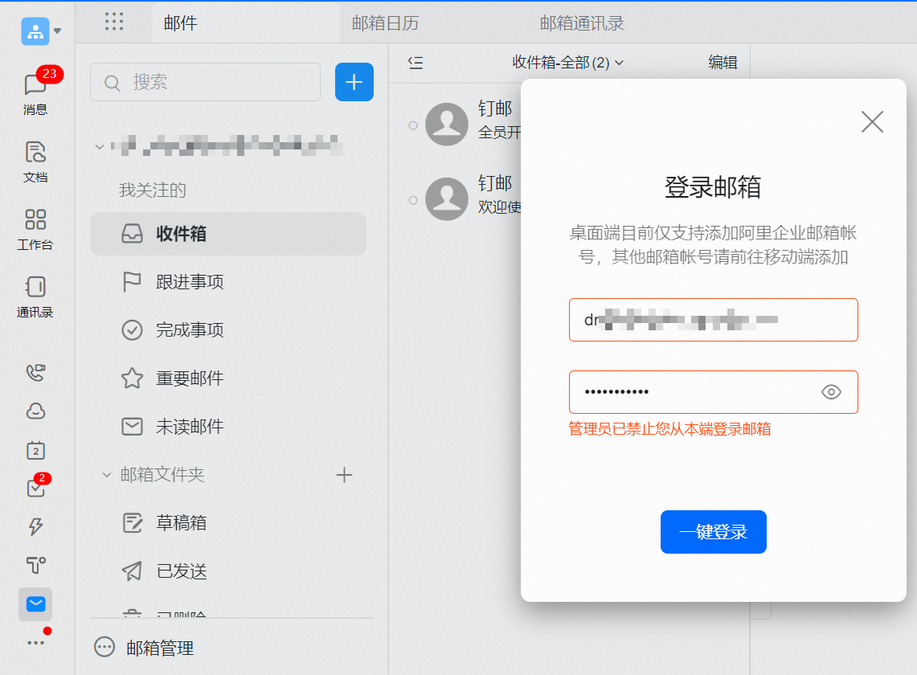917x675 pixels.
Task: Select radio of first 钉邮 全员开 mail
Action: click(413, 125)
